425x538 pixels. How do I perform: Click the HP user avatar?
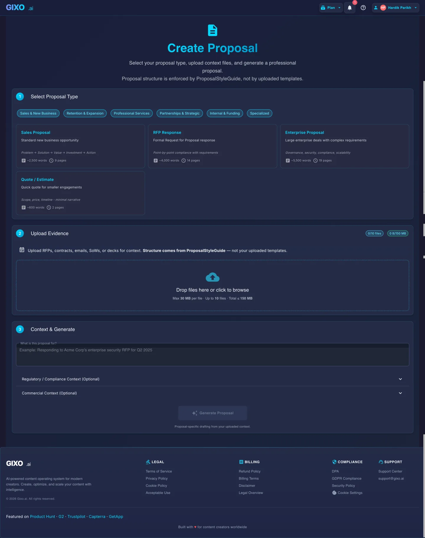pos(383,8)
